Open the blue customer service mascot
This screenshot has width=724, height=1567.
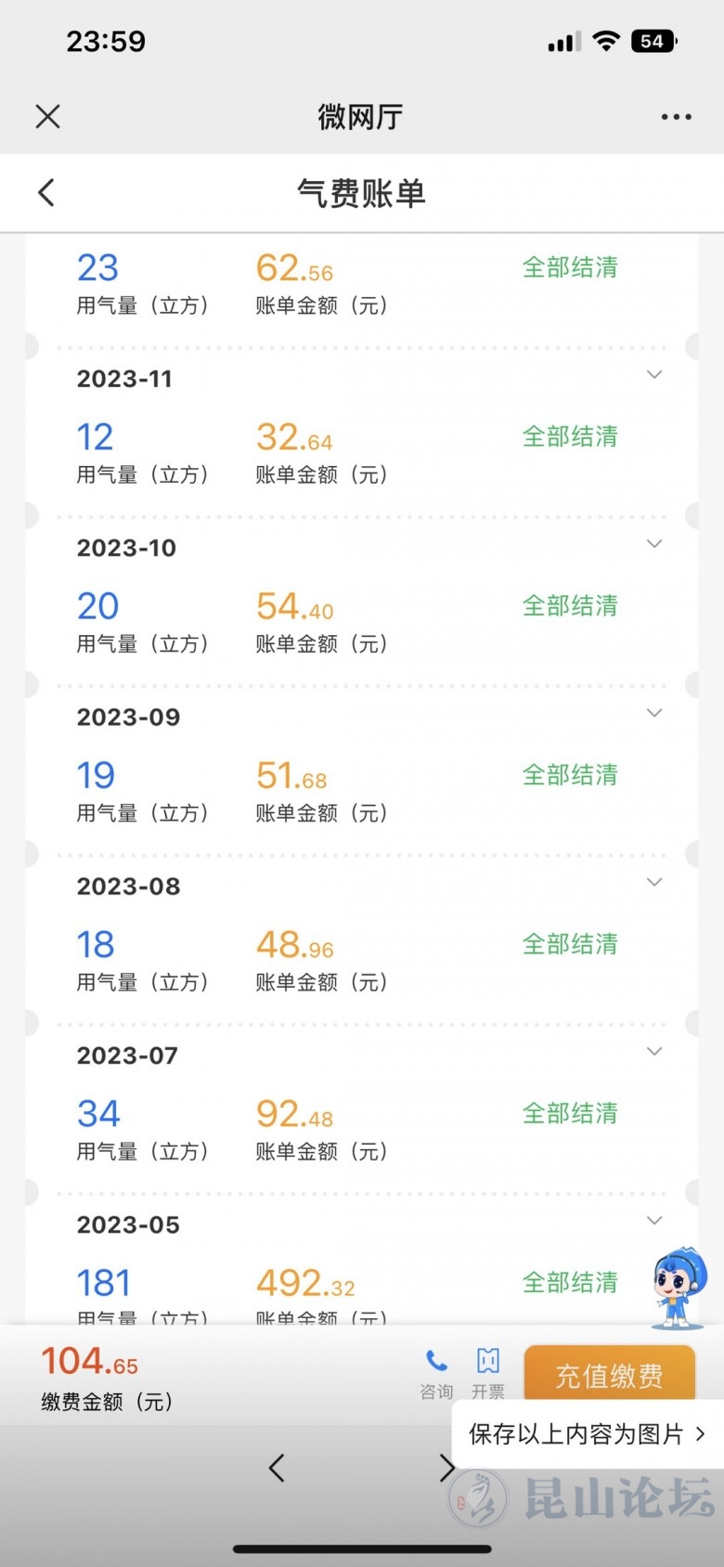[x=679, y=1287]
